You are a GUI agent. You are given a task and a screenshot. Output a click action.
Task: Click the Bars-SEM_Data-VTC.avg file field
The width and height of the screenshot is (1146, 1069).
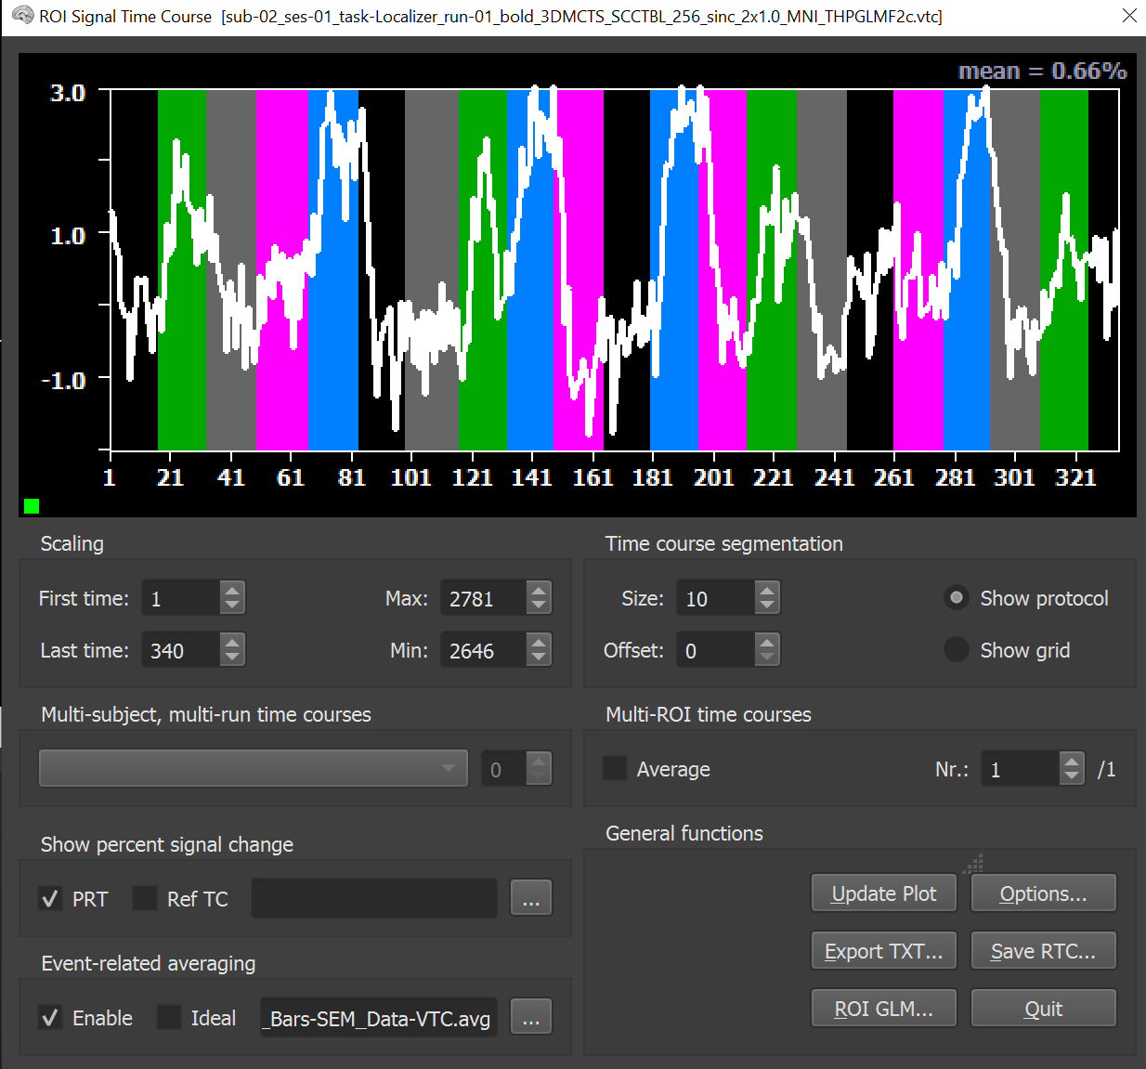tap(379, 1017)
